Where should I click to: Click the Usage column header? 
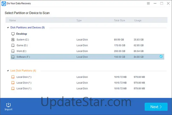tap(138, 20)
